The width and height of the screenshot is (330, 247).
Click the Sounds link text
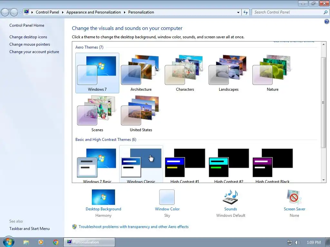(x=230, y=209)
